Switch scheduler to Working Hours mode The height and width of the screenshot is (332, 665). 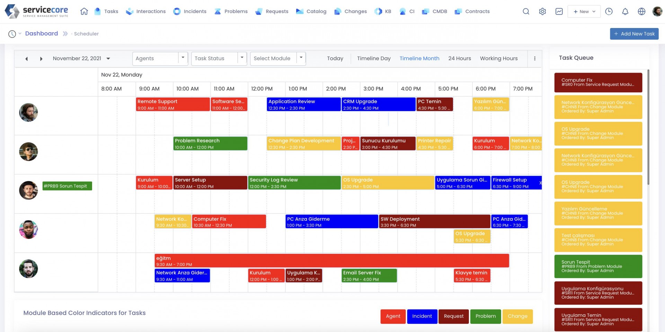[499, 58]
